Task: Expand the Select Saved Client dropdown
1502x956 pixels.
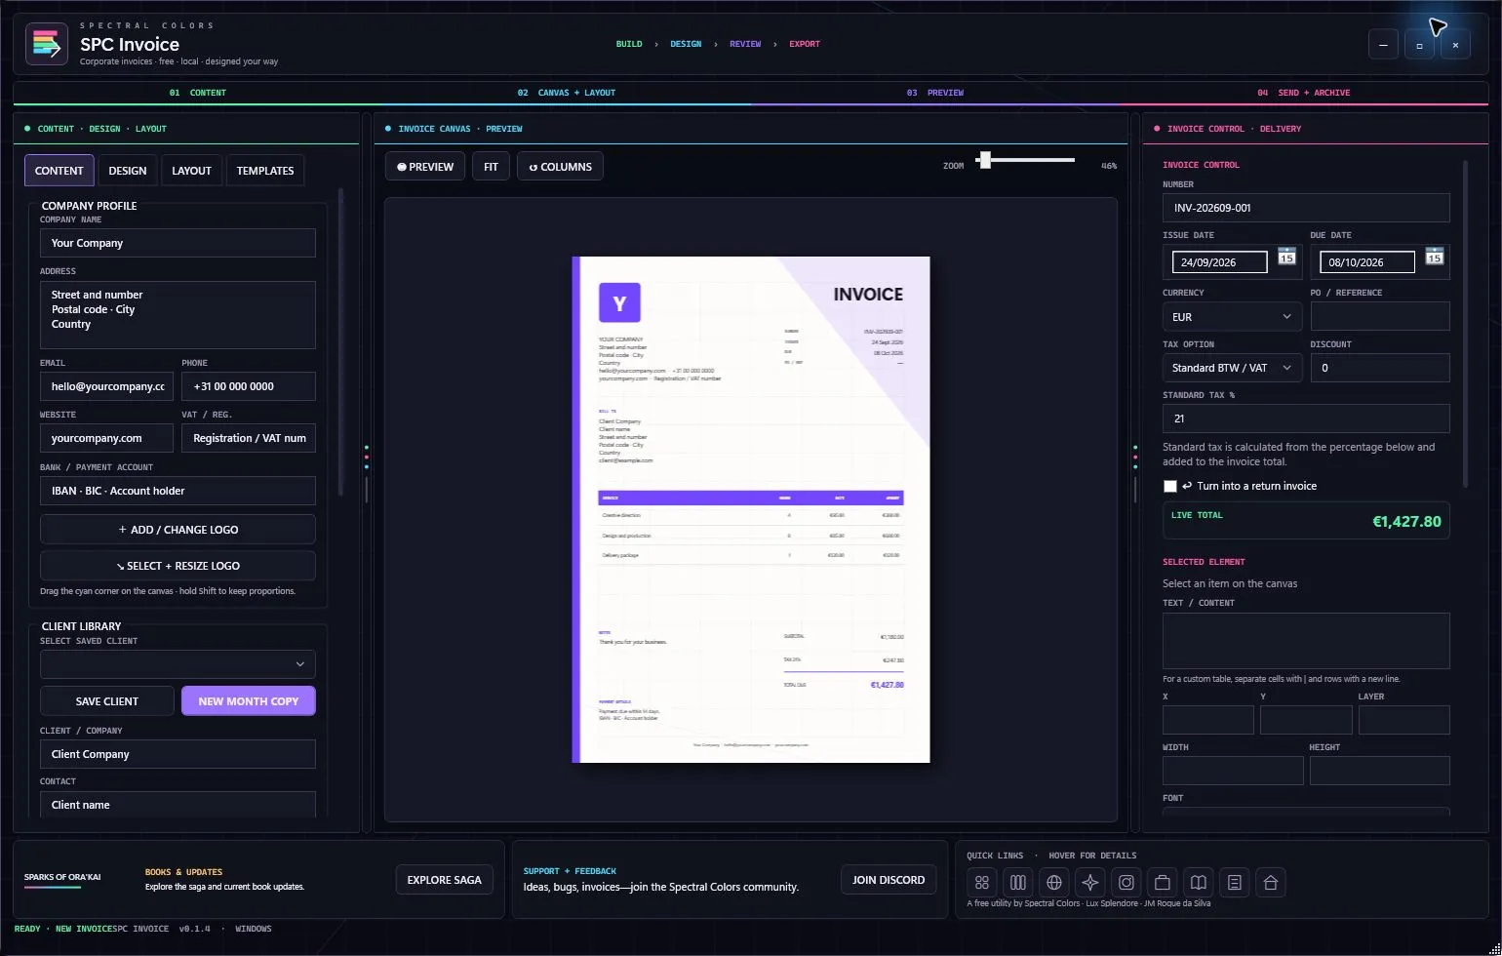Action: tap(178, 664)
